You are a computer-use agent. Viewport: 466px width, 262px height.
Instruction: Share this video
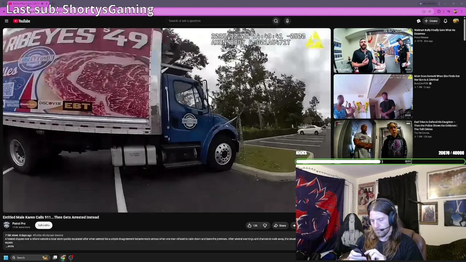pos(280,226)
